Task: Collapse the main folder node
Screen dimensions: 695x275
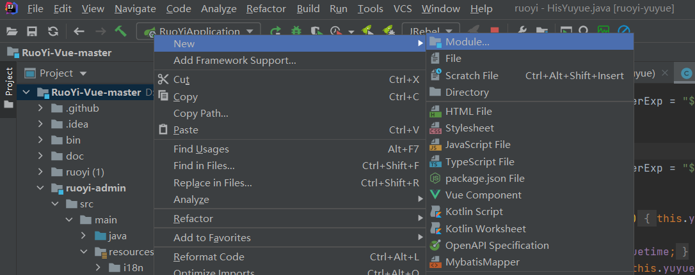Action: click(69, 219)
